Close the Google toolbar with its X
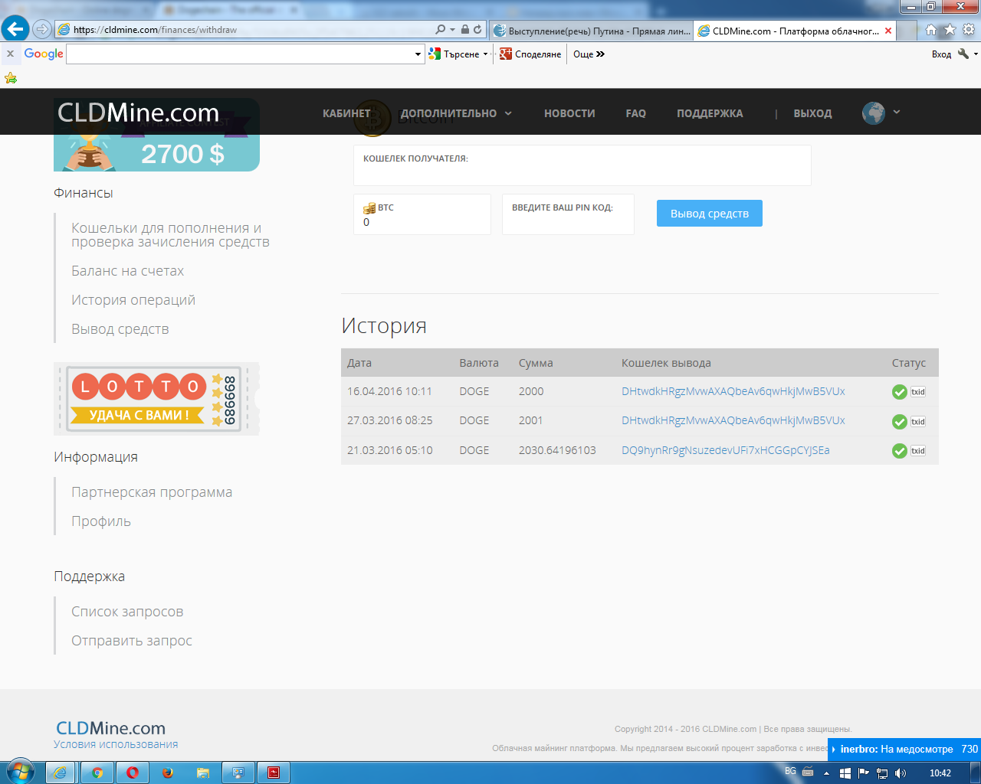The image size is (981, 784). pos(10,54)
